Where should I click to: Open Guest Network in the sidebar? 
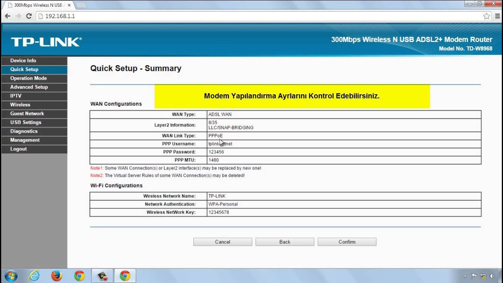(34, 114)
